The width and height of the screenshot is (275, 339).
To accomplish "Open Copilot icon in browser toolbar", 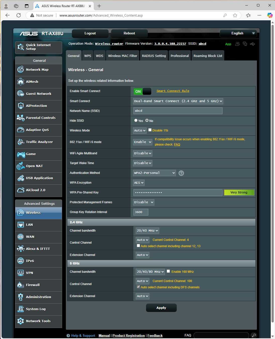I will click(270, 15).
